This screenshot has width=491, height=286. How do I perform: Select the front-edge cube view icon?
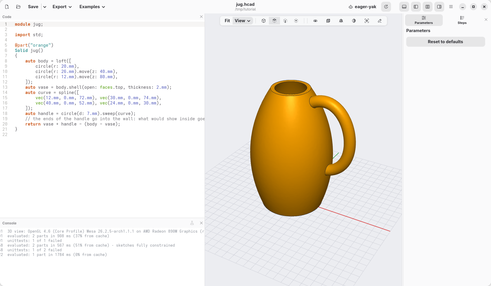click(x=285, y=21)
